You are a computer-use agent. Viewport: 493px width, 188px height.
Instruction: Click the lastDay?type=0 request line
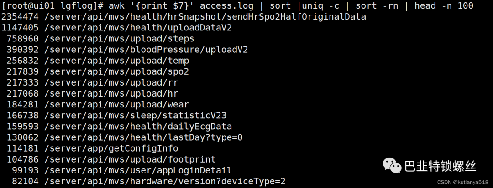coord(125,137)
